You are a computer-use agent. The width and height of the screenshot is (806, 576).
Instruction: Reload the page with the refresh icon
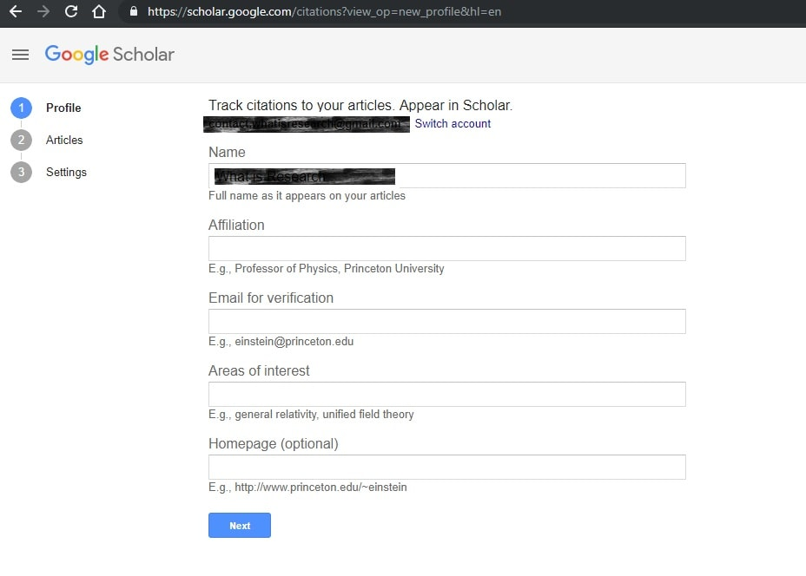[x=71, y=12]
